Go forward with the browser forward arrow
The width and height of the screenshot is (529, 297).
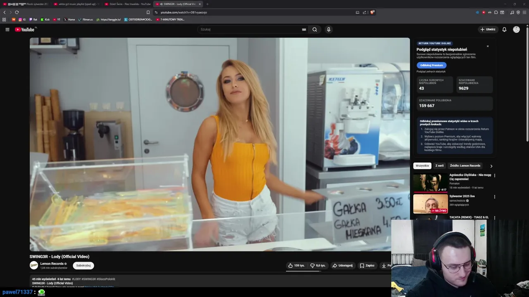pos(11,12)
